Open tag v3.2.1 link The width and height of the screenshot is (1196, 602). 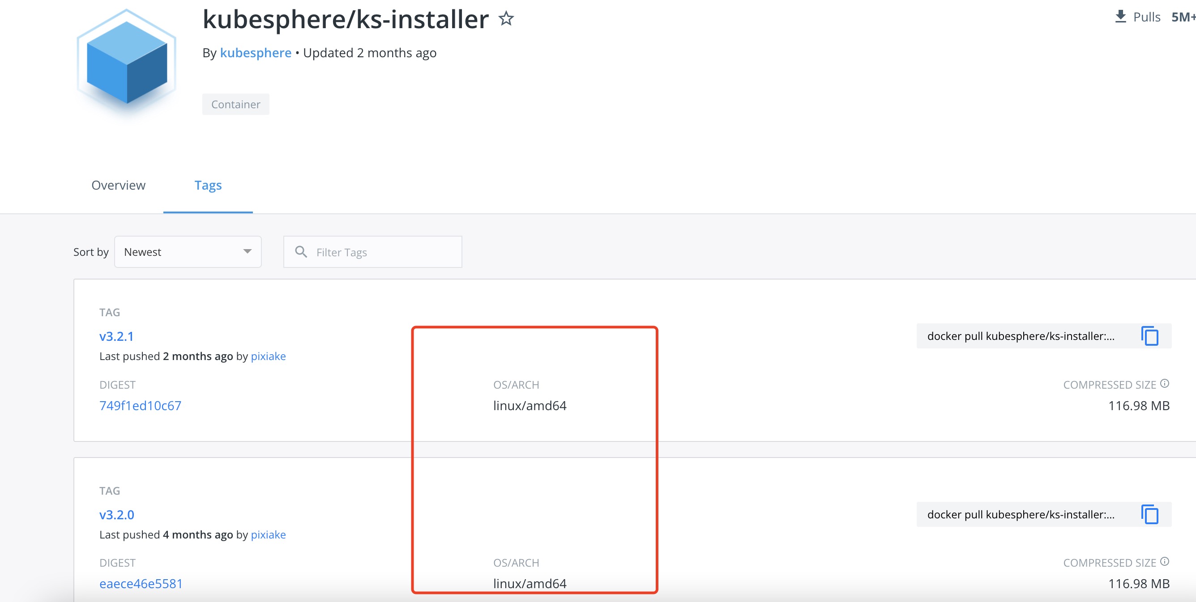(116, 336)
